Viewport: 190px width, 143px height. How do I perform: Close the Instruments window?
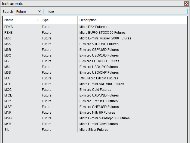[186, 4]
